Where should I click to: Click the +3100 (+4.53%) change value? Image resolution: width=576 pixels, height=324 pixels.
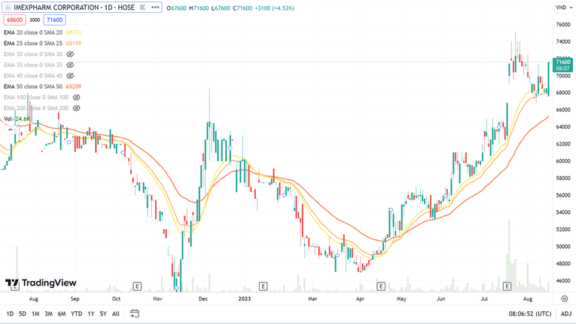tap(274, 8)
